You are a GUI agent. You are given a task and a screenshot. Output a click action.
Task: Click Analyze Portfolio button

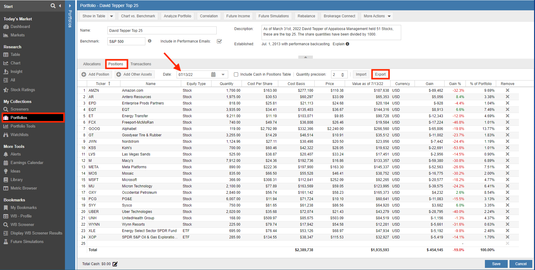click(x=178, y=16)
